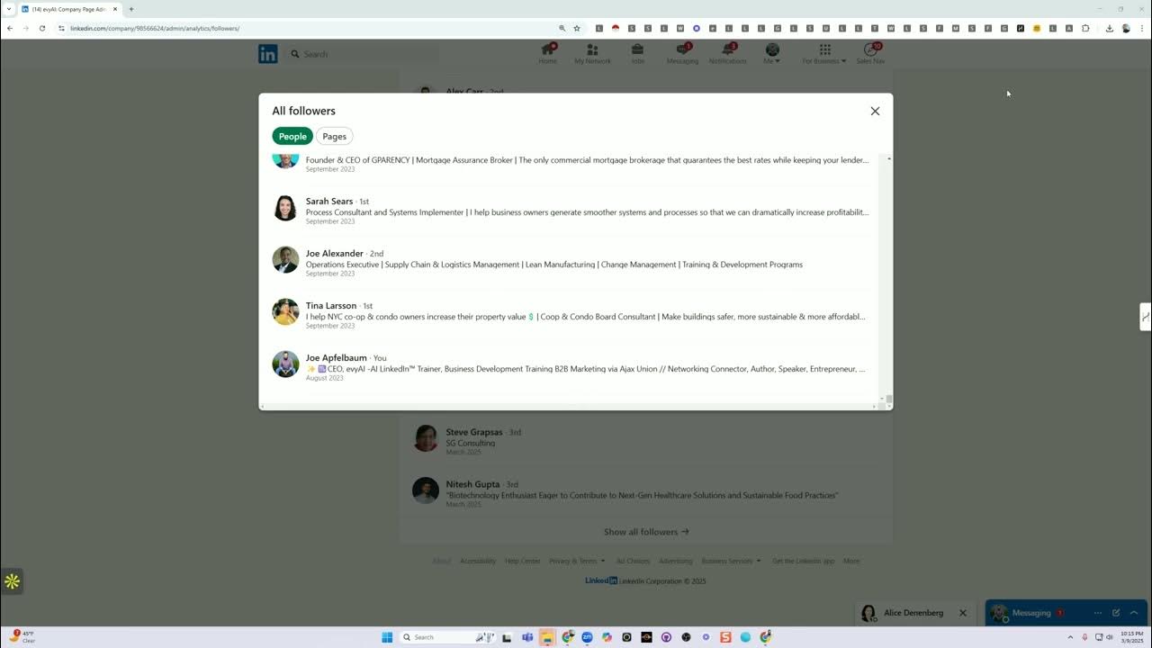Expand the Messaging panel chevron
1152x648 pixels.
pos(1134,613)
